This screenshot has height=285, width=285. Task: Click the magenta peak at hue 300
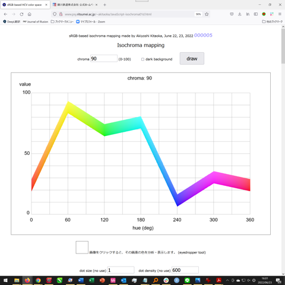click(214, 178)
